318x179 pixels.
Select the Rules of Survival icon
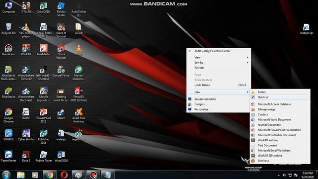coord(61,30)
